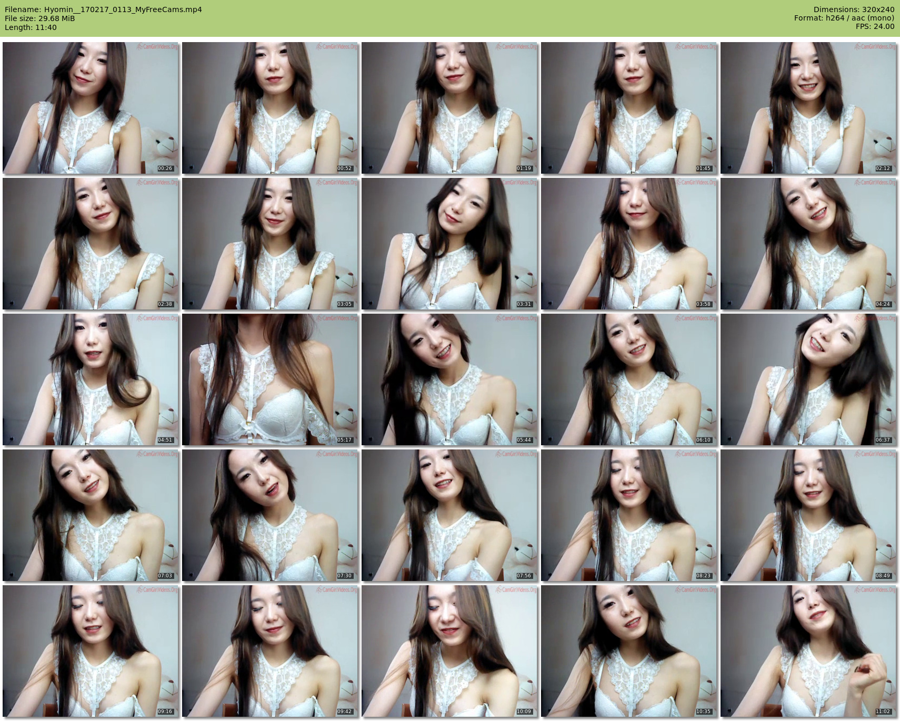Image resolution: width=900 pixels, height=721 pixels.
Task: Click the FPS: 24.00 label
Action: pyautogui.click(x=875, y=26)
